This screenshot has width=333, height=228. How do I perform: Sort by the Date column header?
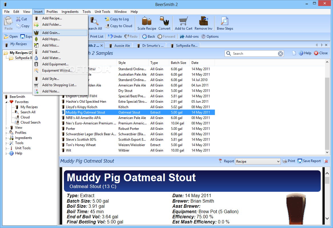[202, 63]
